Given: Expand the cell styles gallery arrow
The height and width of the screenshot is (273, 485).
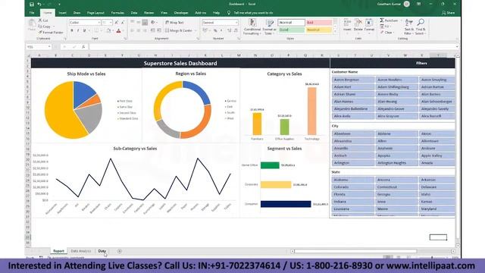Looking at the screenshot, I should (x=335, y=32).
